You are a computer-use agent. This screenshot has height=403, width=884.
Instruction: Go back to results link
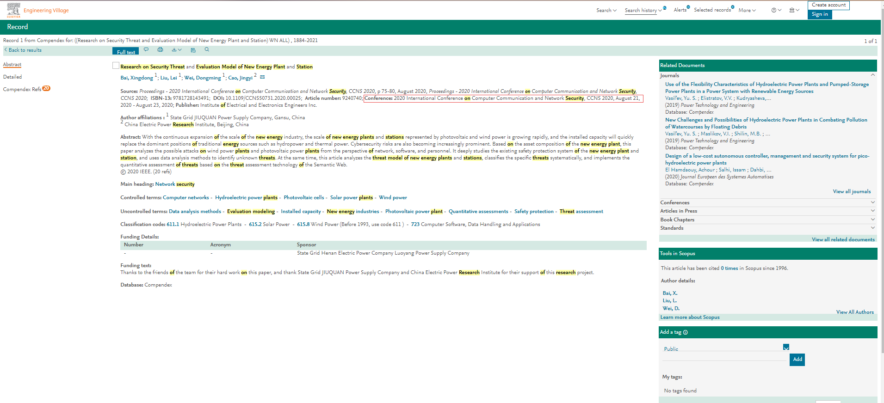(25, 50)
